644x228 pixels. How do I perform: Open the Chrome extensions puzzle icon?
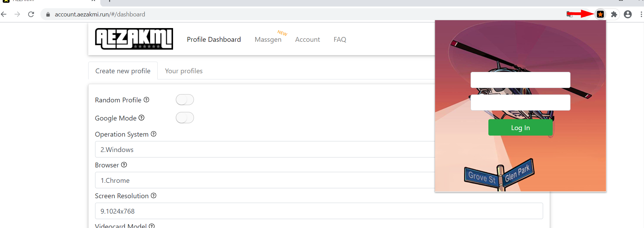point(614,14)
